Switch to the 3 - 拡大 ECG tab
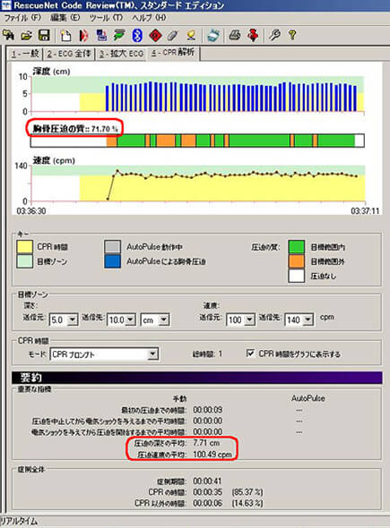 pyautogui.click(x=121, y=54)
